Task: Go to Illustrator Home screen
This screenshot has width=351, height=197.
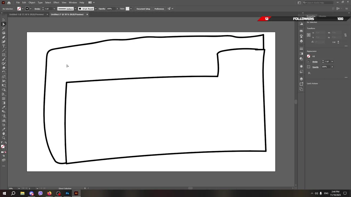Action: click(9, 3)
